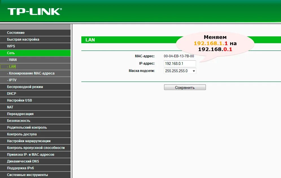The height and width of the screenshot is (178, 281).
Task: Open Поддержка IPv6 menu item
Action: pyautogui.click(x=35, y=168)
